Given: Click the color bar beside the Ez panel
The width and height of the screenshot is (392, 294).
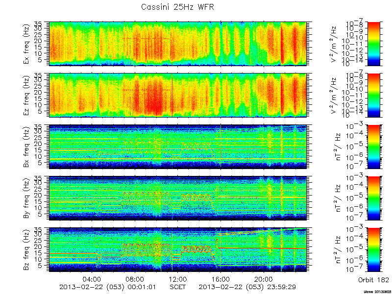Looking at the screenshot, I should 373,95.
